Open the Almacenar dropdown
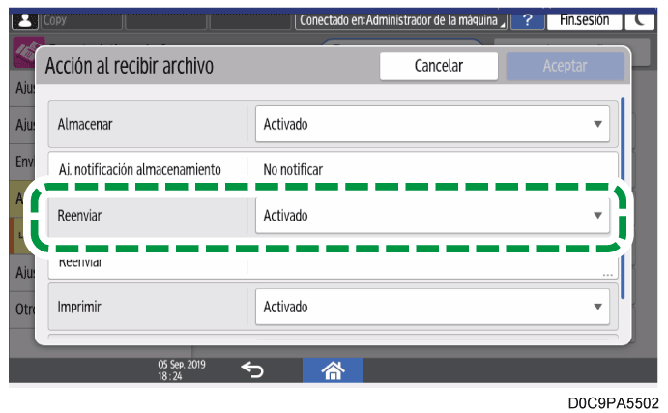The width and height of the screenshot is (668, 413). (435, 124)
